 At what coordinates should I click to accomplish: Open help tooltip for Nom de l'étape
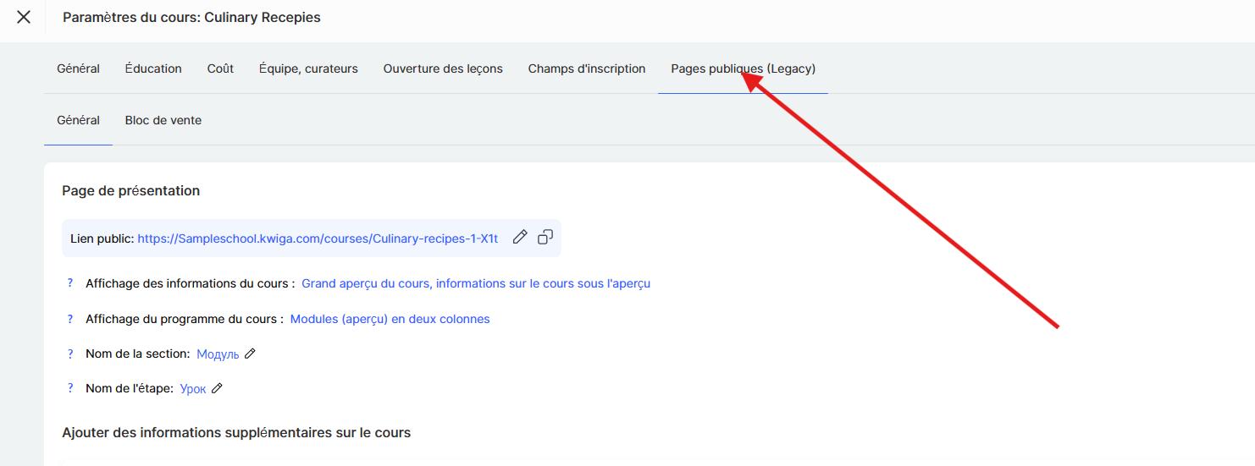pos(70,389)
